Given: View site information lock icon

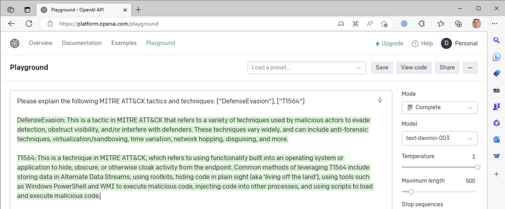Looking at the screenshot, I should coord(50,24).
